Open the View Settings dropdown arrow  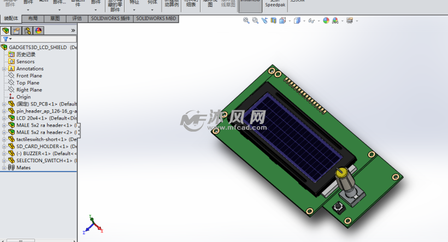pyautogui.click(x=357, y=21)
